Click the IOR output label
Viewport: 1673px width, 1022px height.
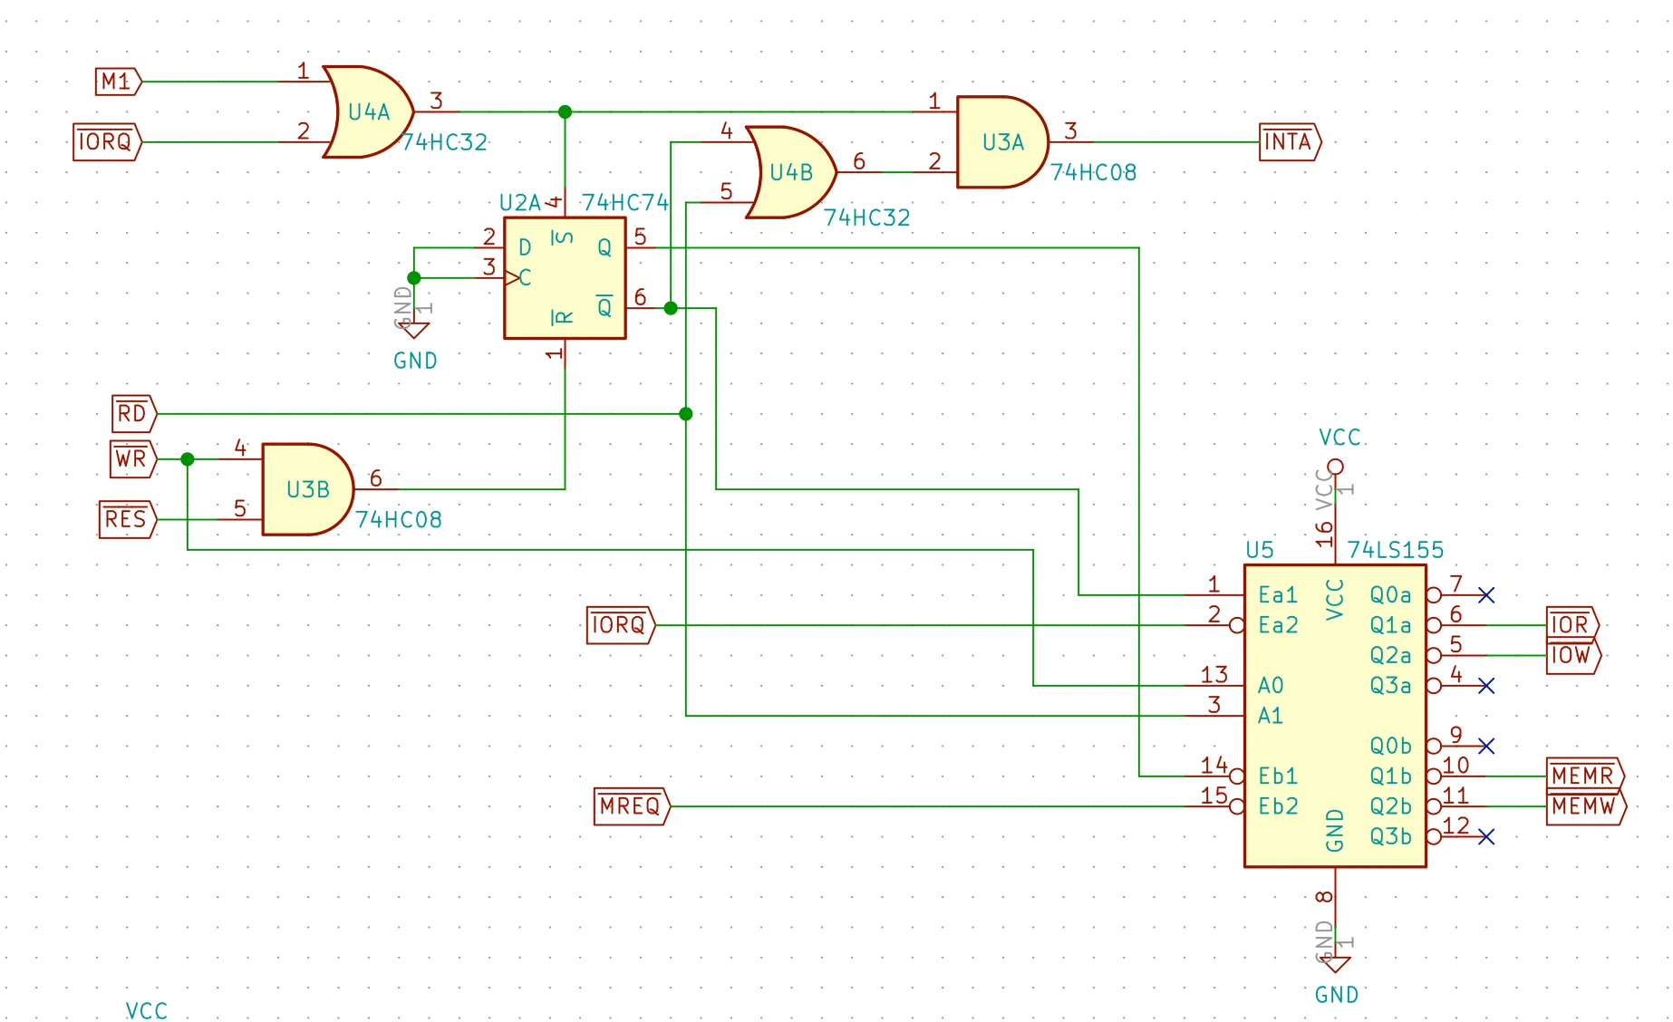1572,625
